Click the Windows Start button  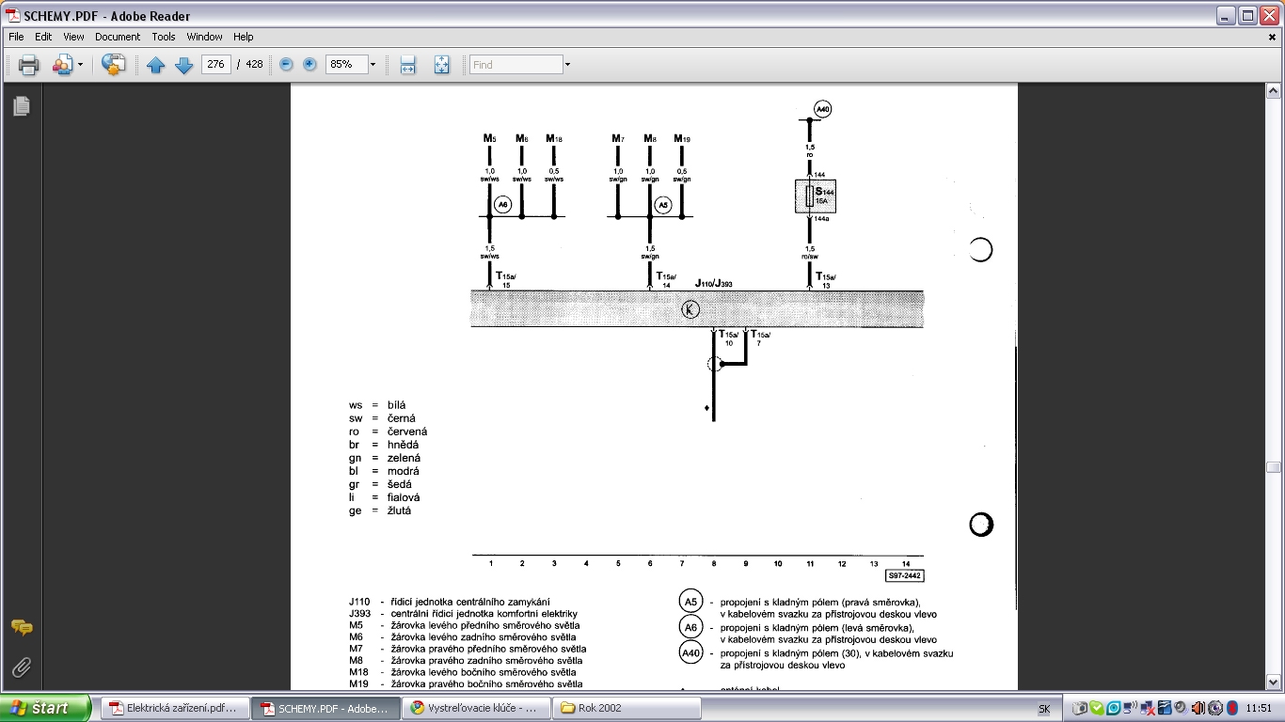click(x=45, y=708)
